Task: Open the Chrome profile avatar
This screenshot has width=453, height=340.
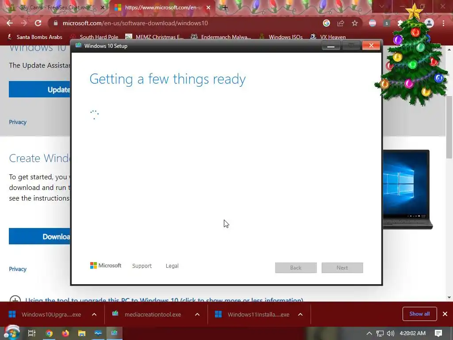Action: [x=429, y=23]
